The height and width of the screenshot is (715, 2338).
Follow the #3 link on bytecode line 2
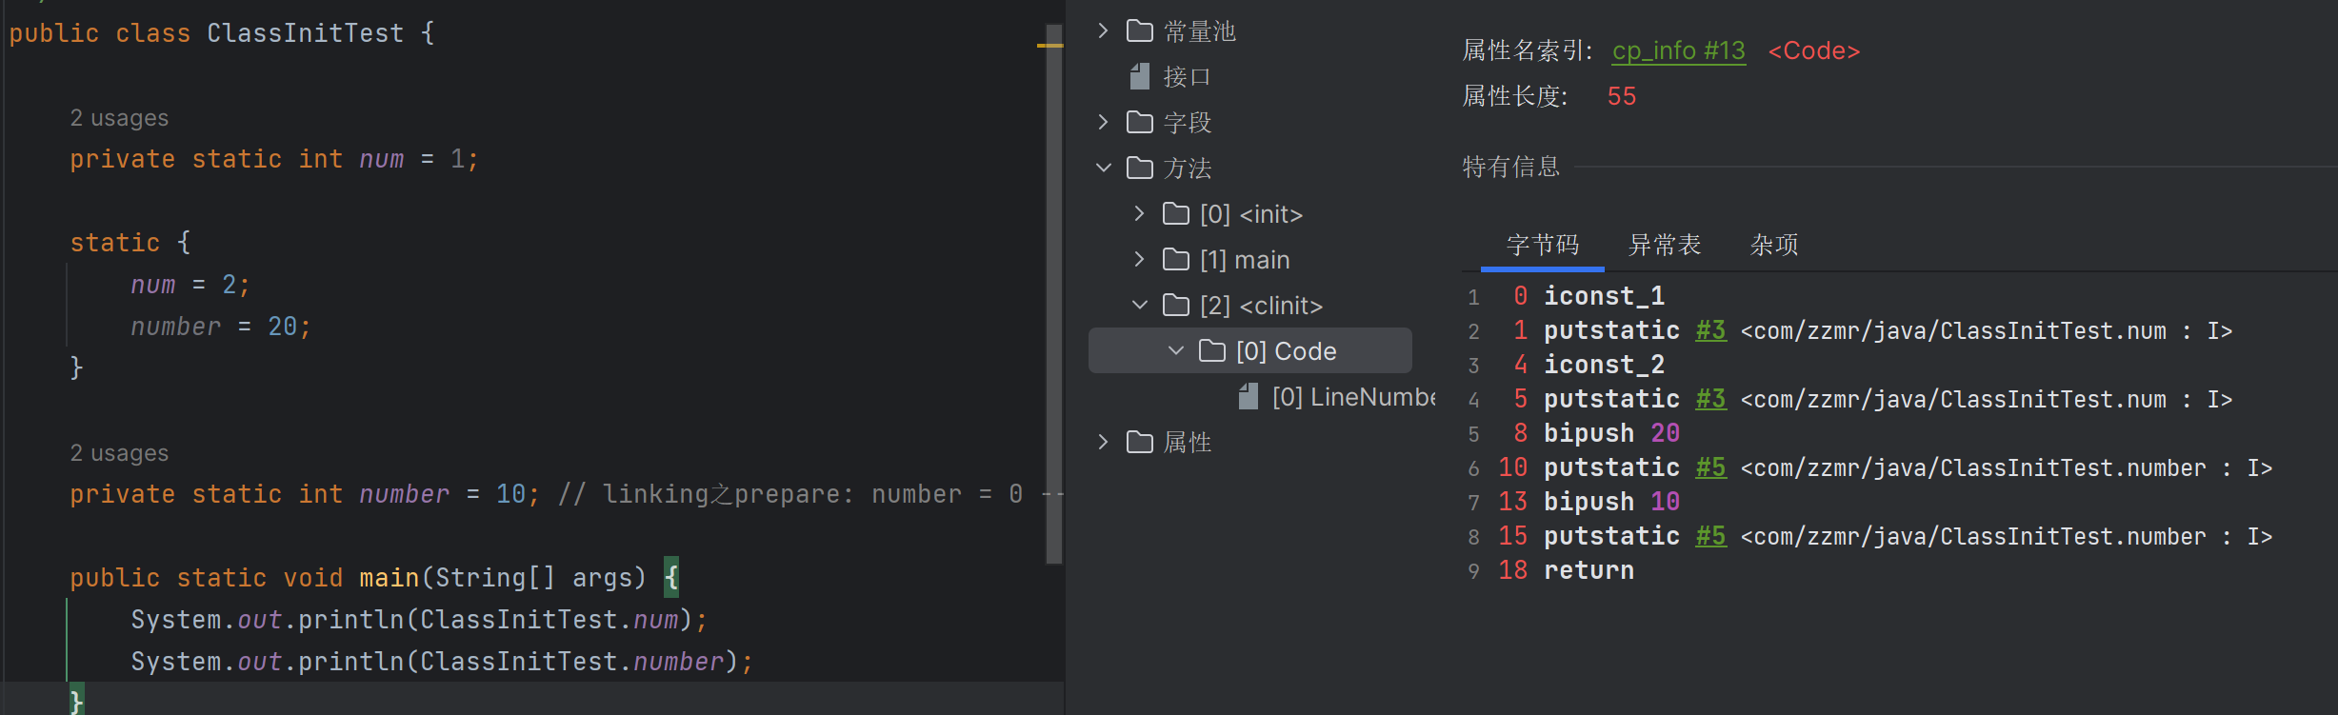(x=1710, y=330)
